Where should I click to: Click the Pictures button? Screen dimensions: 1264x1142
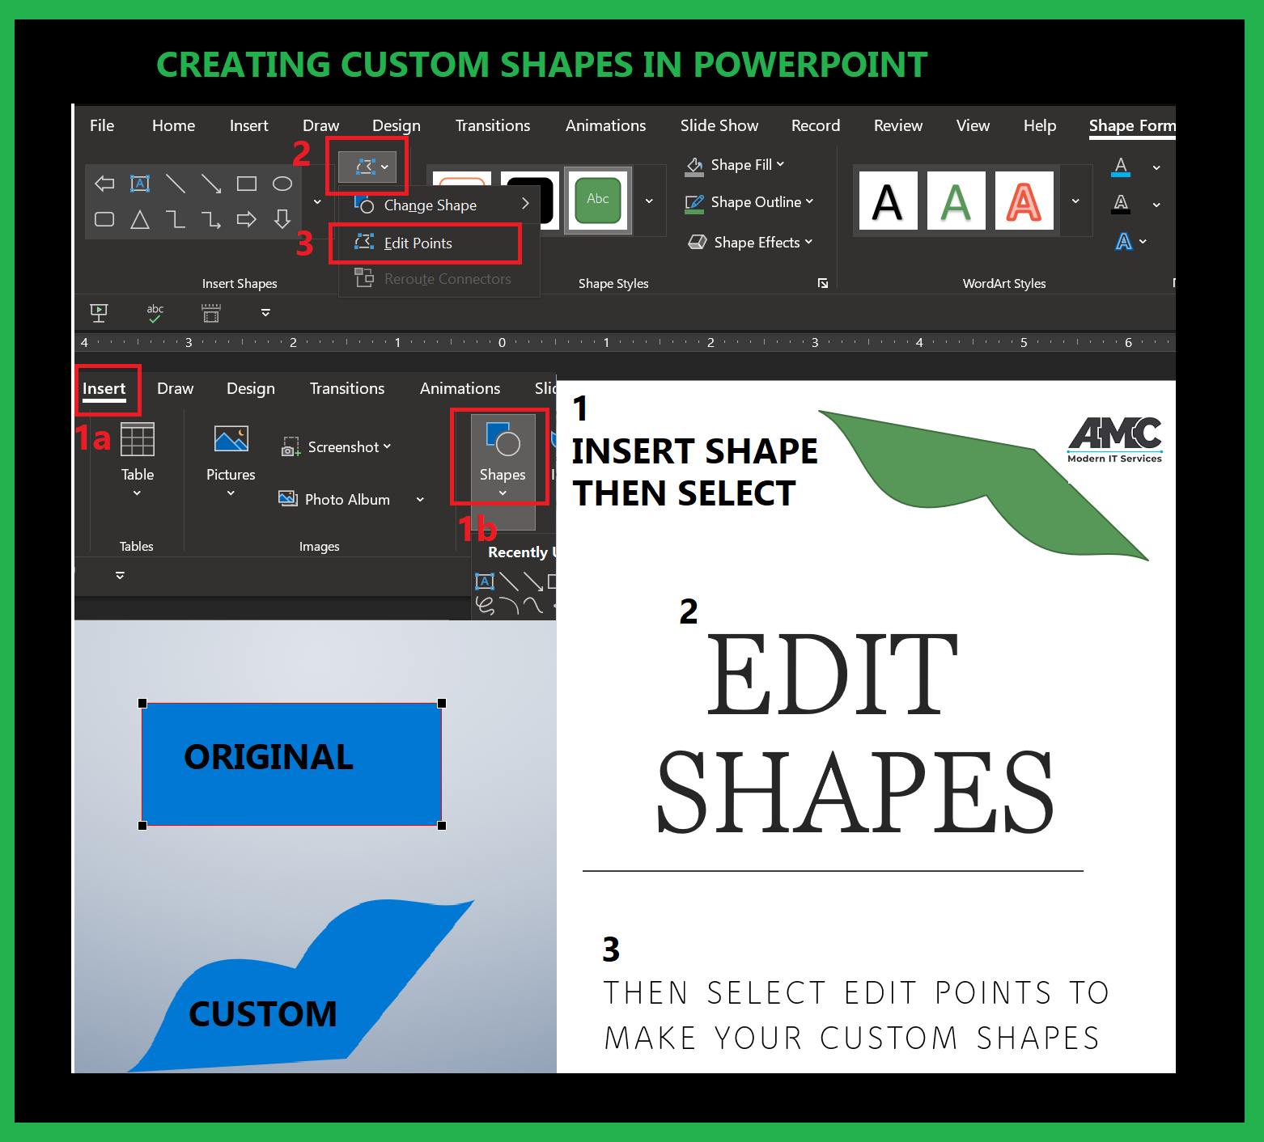231,459
